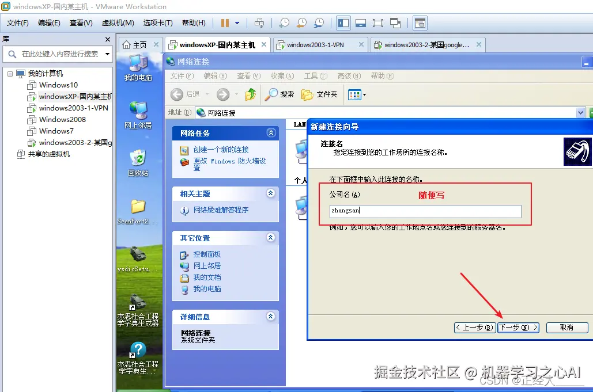Open 我的文档 link in 其它位置
The image size is (593, 392).
pos(207,277)
